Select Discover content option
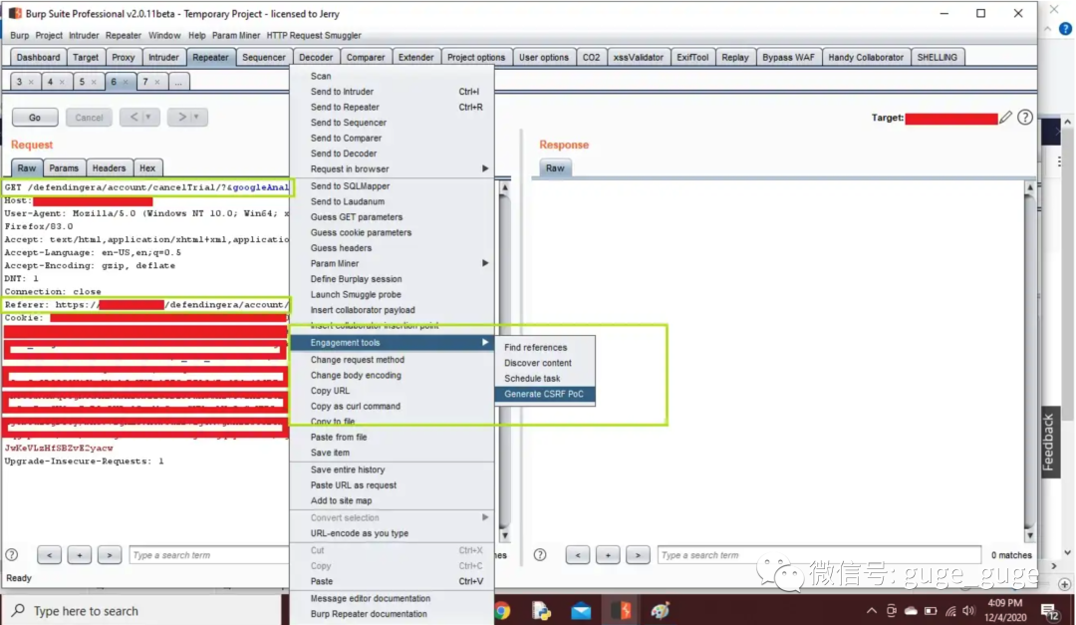The height and width of the screenshot is (625, 1076). pyautogui.click(x=545, y=363)
